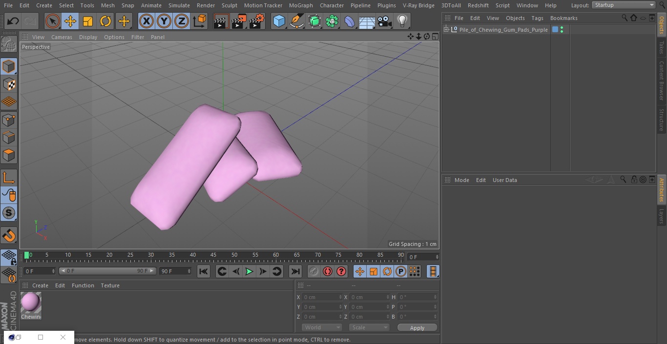
Task: Click the X position field
Action: coord(322,297)
